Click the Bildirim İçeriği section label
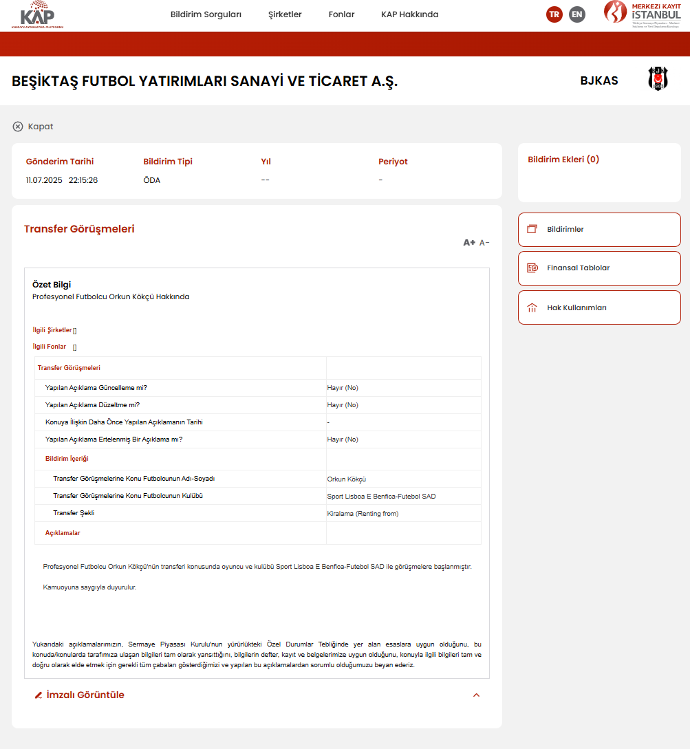 67,459
